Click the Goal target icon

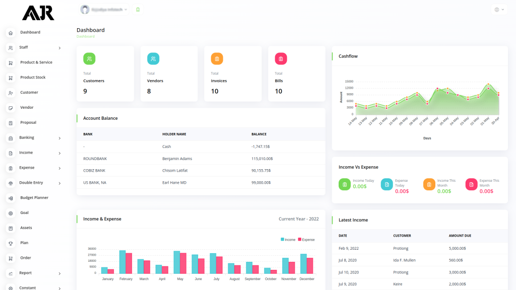coord(11,213)
